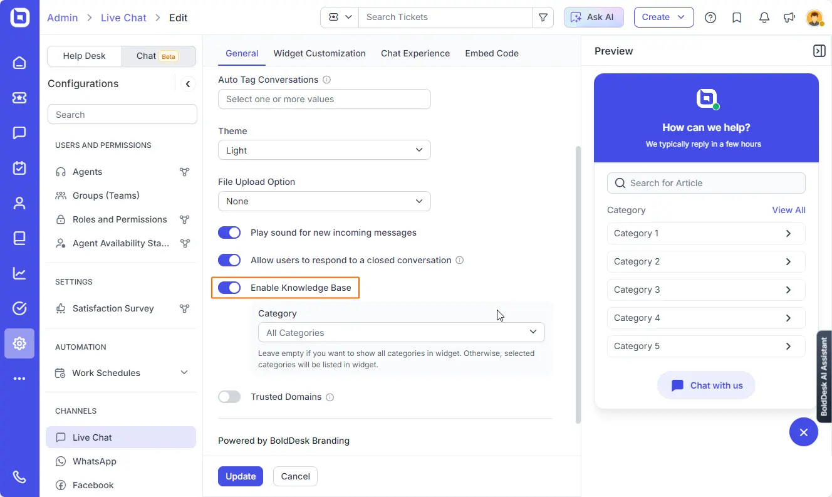Click the Cancel button
Screen dimensions: 832x497
(x=296, y=476)
